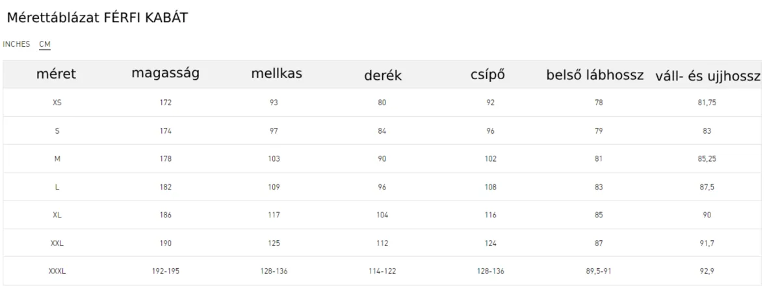
Task: Select the XS size row label
Action: point(57,103)
